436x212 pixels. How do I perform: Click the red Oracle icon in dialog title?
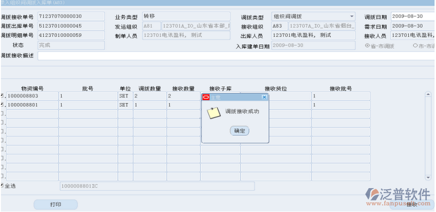[206, 97]
